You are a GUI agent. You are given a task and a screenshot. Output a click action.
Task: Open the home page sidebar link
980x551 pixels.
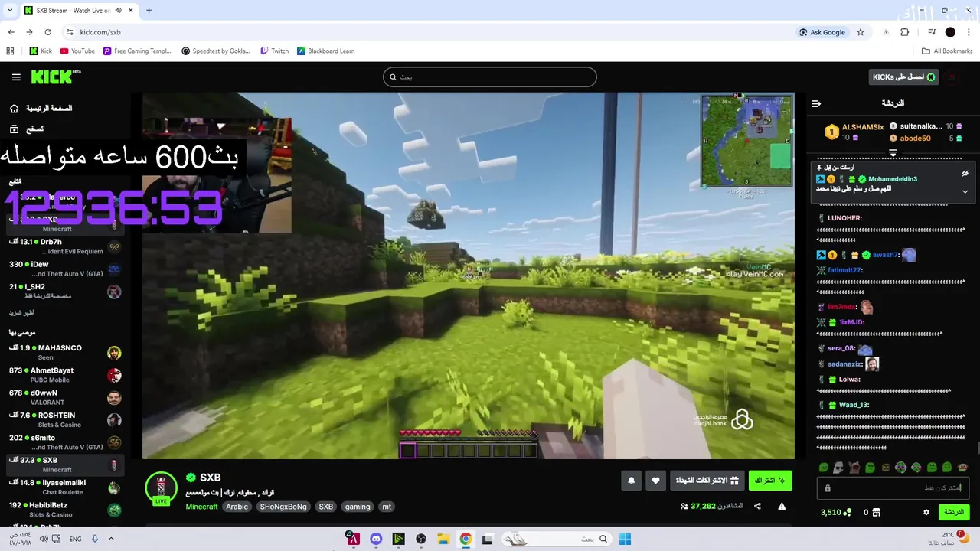pyautogui.click(x=40, y=109)
